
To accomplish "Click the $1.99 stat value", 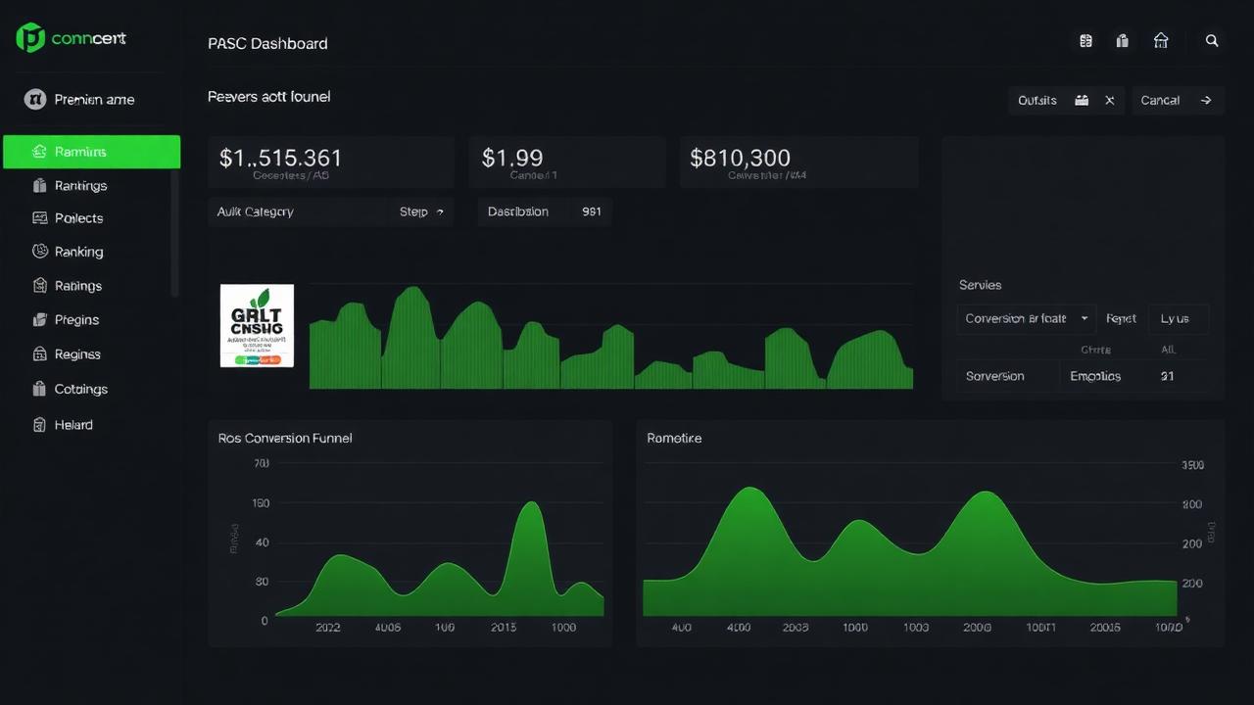I will tap(512, 158).
